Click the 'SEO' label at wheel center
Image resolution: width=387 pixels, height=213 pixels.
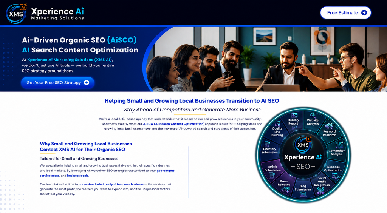tap(303, 167)
